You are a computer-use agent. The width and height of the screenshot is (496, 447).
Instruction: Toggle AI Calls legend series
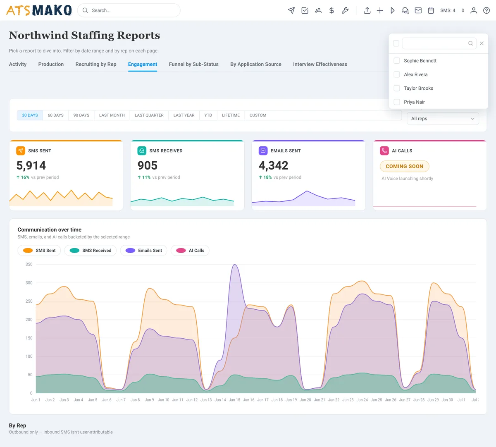[190, 251]
